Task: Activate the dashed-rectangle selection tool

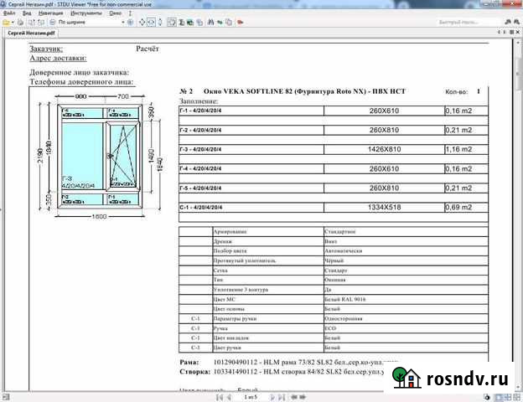Action: pyautogui.click(x=172, y=23)
